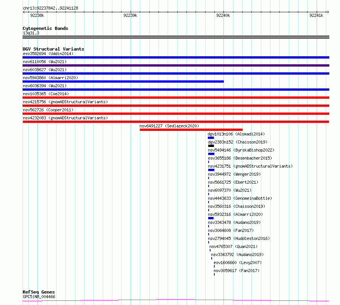Click the 92240k ruler tick label

pos(223,15)
